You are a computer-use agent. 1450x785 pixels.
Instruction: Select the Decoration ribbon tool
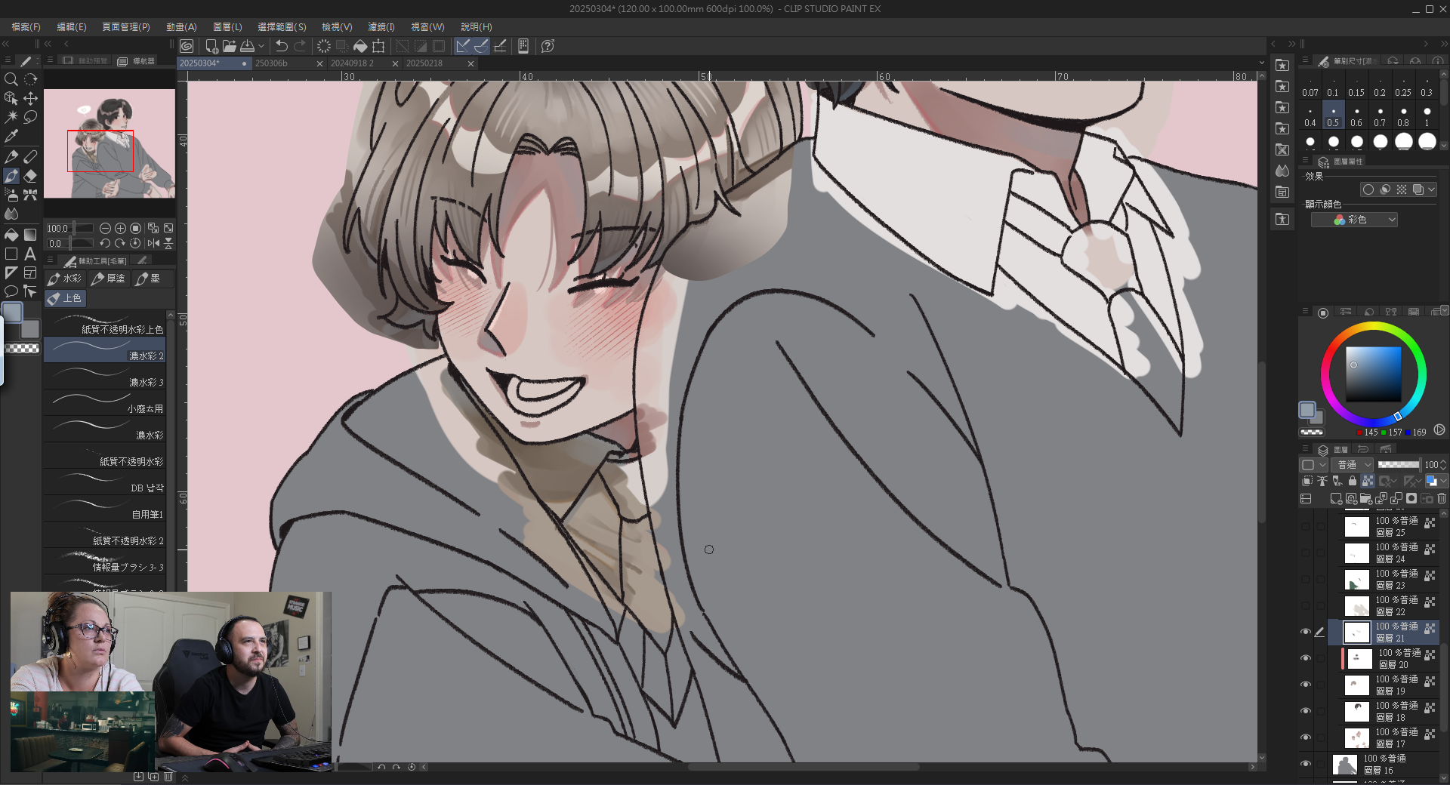pyautogui.click(x=30, y=195)
